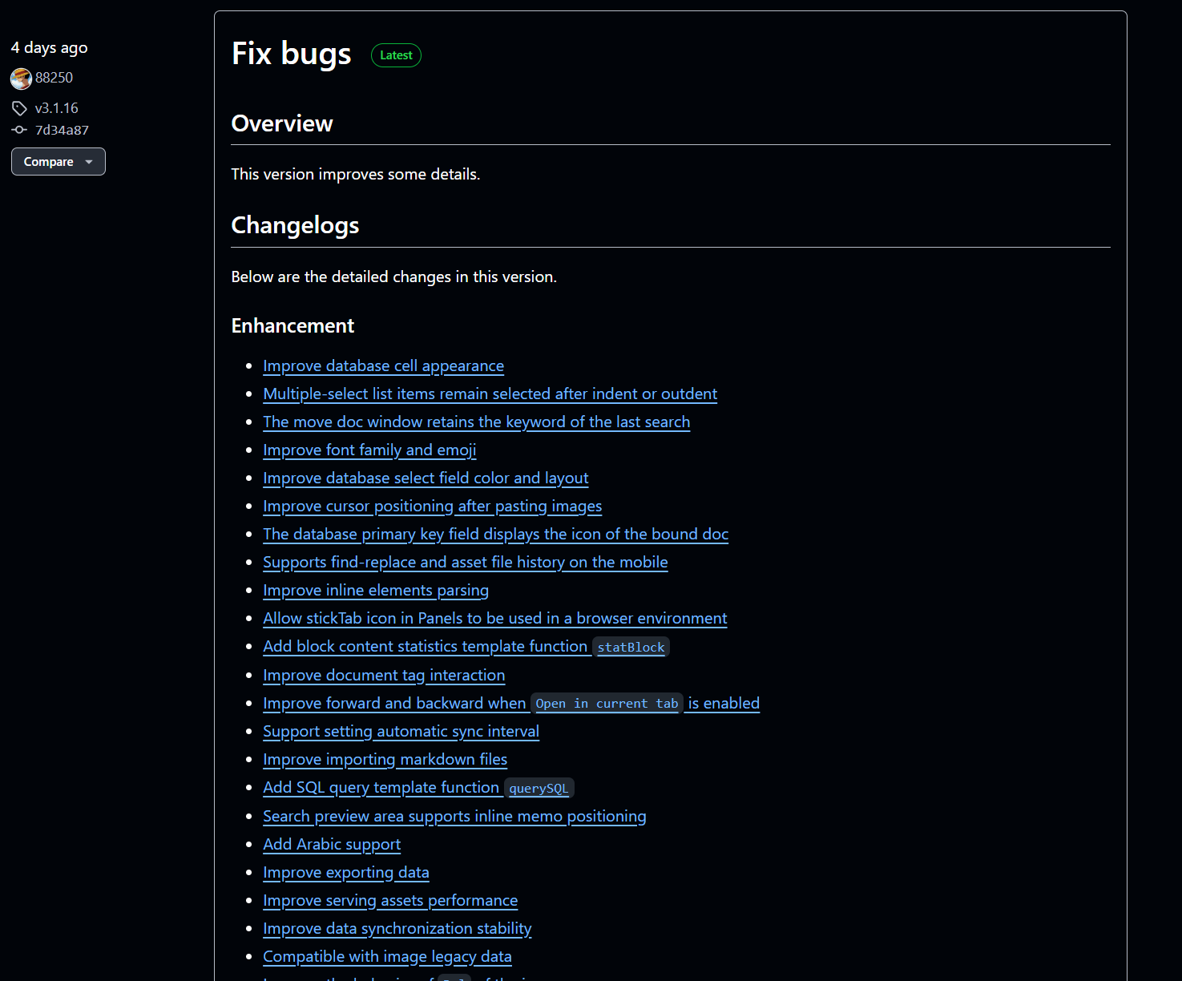Open 'Improve document tag interaction' link
The height and width of the screenshot is (981, 1182).
(384, 676)
